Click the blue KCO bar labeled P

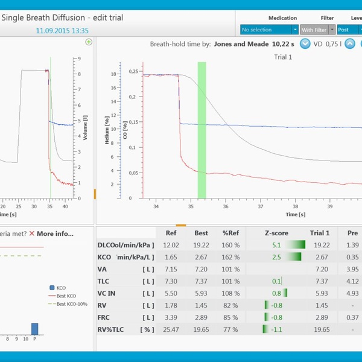click(x=34, y=329)
